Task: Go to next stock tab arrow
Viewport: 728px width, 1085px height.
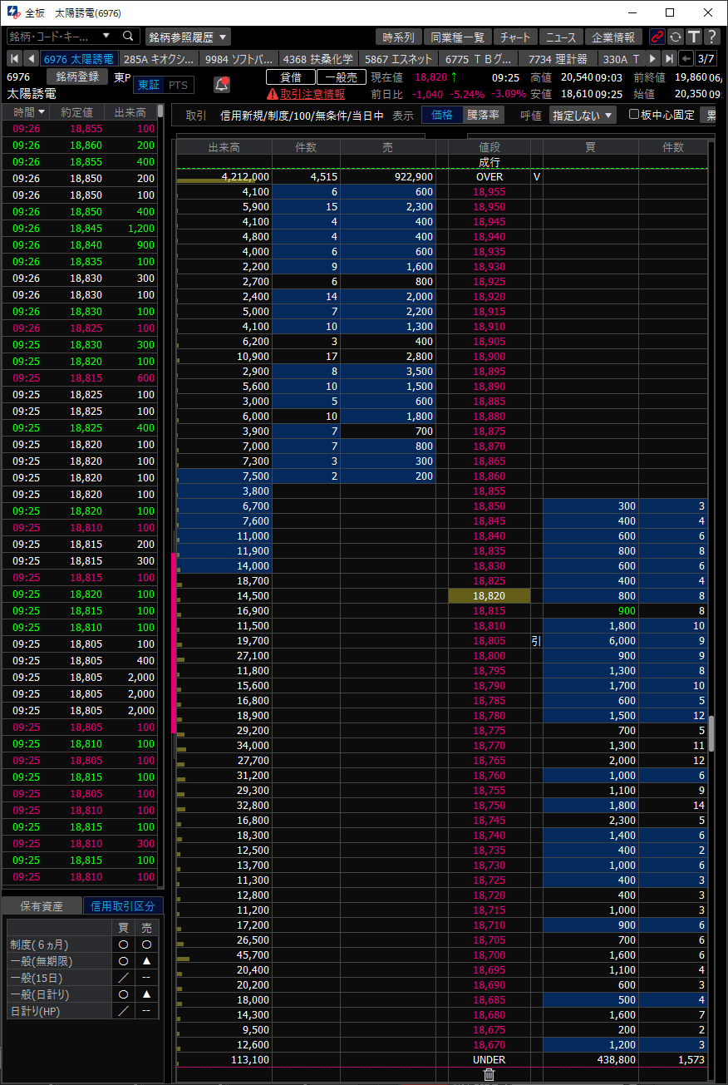Action: click(x=652, y=58)
